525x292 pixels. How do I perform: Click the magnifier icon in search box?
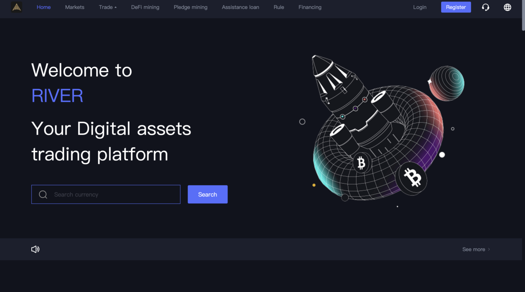click(x=43, y=195)
